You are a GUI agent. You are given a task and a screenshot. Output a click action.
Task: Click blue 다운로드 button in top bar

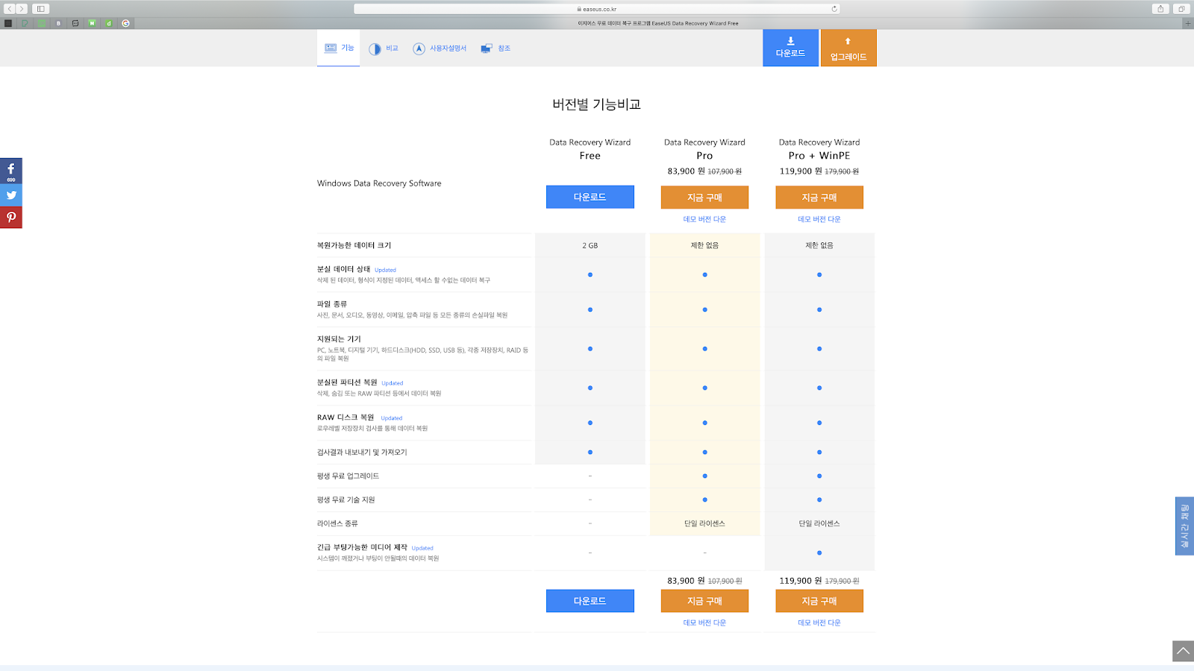pos(790,48)
